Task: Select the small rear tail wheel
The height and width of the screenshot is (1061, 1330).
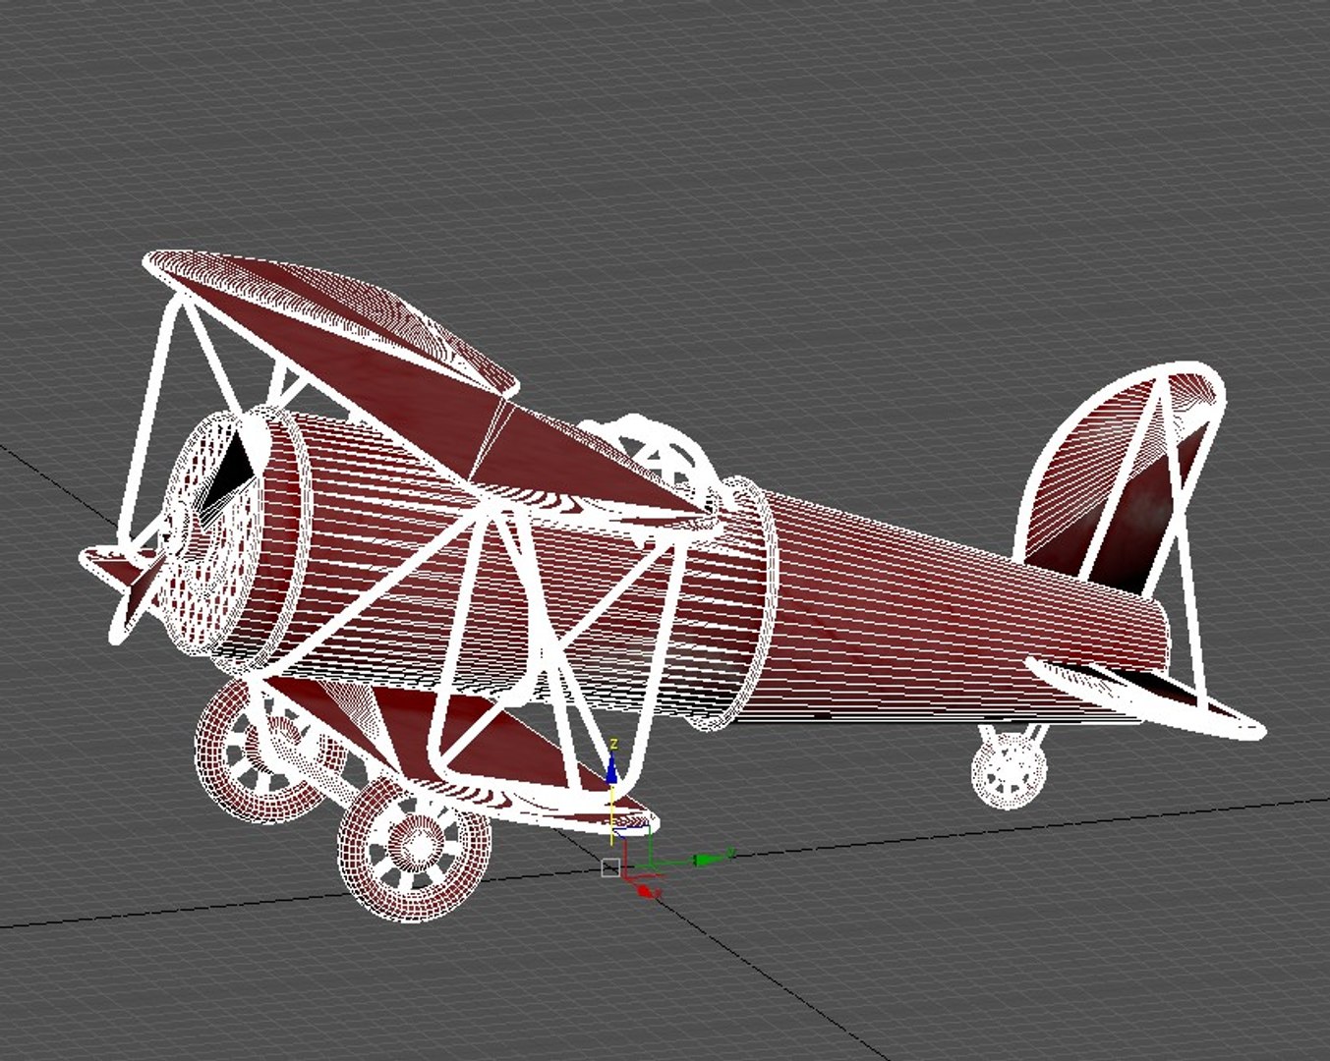Action: [x=1009, y=771]
